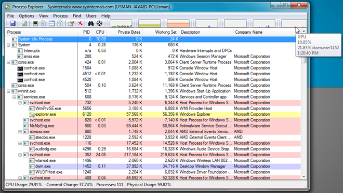Click the dwm.exe process icon
Image resolution: width=343 pixels, height=193 pixels.
[x=32, y=167]
